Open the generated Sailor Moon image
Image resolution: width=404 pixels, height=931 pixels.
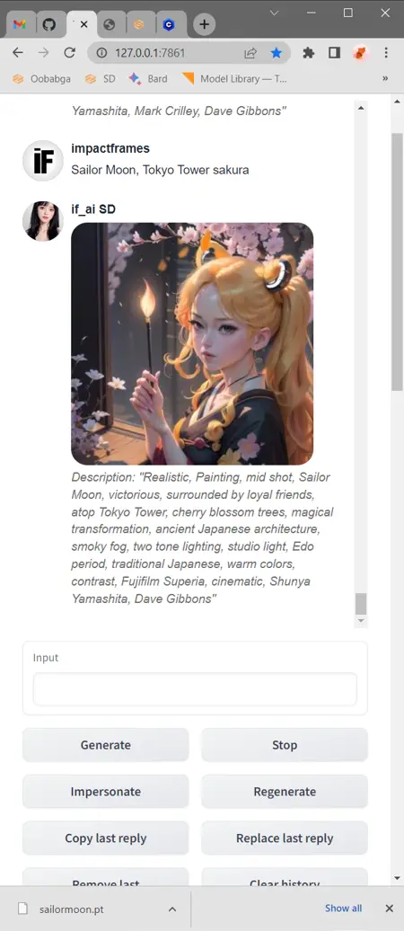(x=192, y=344)
